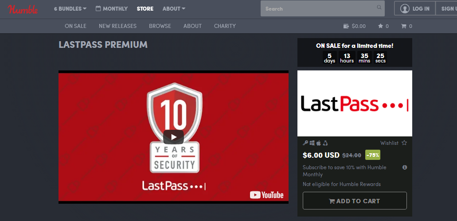Click the $6.00 USD price

[x=321, y=155]
